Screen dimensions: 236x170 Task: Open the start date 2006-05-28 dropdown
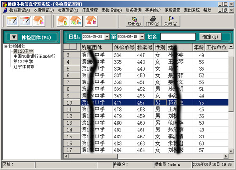click(x=107, y=37)
